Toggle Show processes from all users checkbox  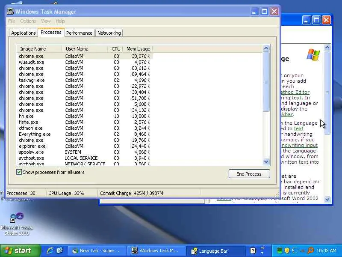pos(19,172)
